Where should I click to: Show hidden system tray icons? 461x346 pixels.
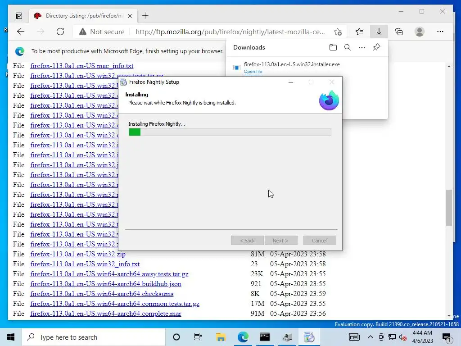[x=371, y=337]
